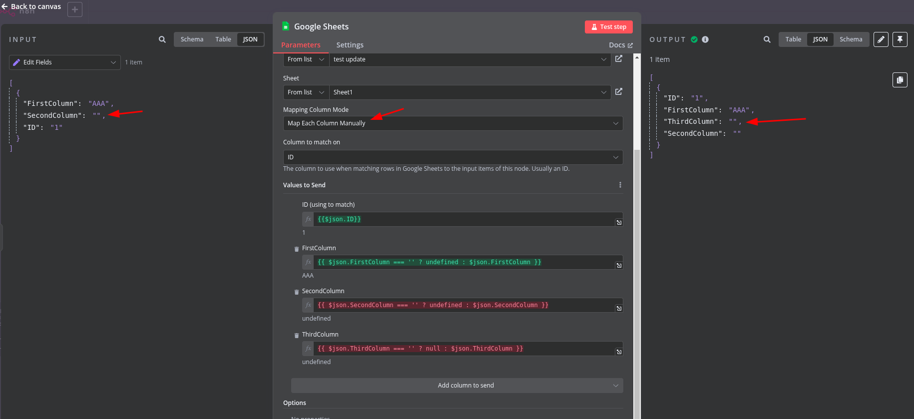Viewport: 914px width, 419px height.
Task: Show input as Schema view
Action: click(x=192, y=39)
